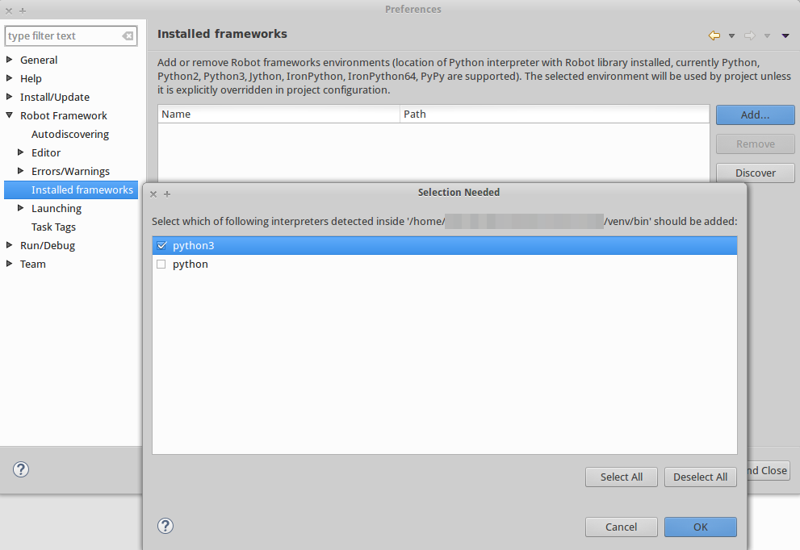800x550 pixels.
Task: Collapse the Robot Framework section
Action: click(10, 115)
